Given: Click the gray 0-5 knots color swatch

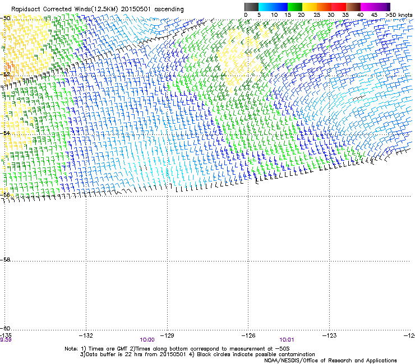Looking at the screenshot, I should [251, 7].
